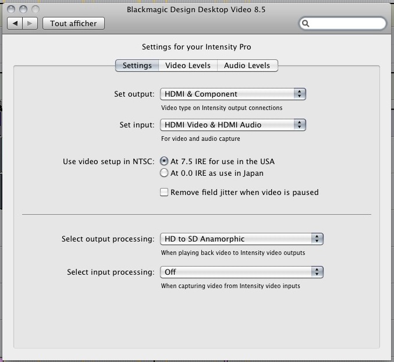Viewport: 394px width, 362px height.
Task: Go to the Audio Levels tab
Action: [x=247, y=66]
